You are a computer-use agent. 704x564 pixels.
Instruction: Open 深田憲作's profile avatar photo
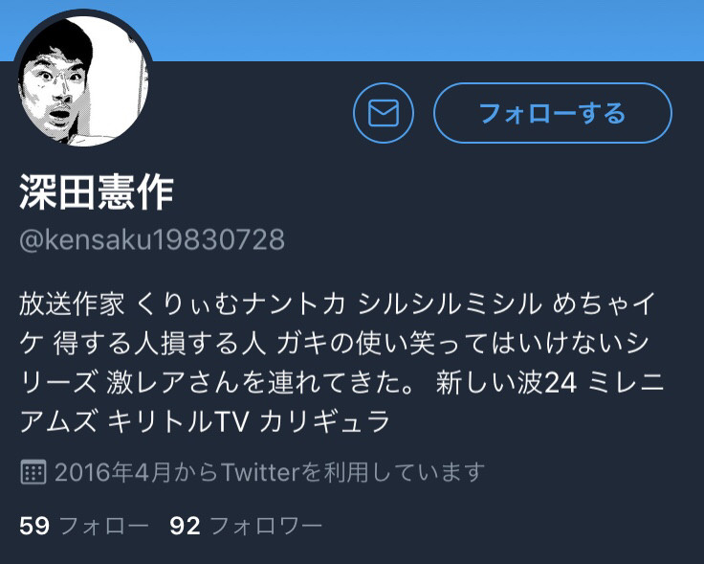pos(83,80)
